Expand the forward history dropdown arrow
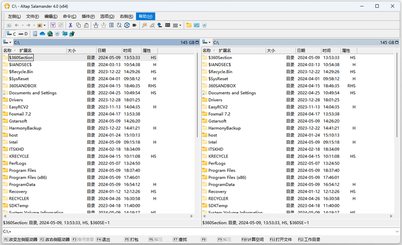Viewport: 402px width, 245px height. [34, 25]
